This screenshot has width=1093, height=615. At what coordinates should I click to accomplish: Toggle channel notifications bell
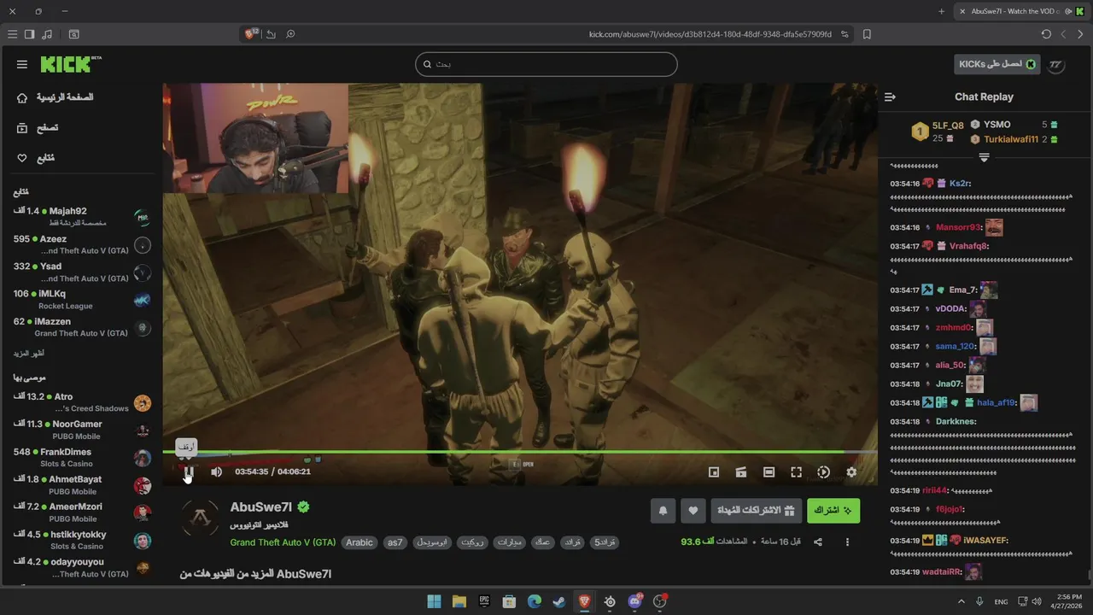(663, 511)
